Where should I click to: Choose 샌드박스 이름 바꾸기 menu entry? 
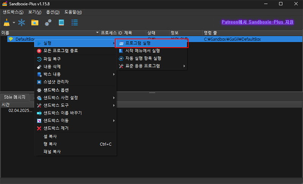75,113
